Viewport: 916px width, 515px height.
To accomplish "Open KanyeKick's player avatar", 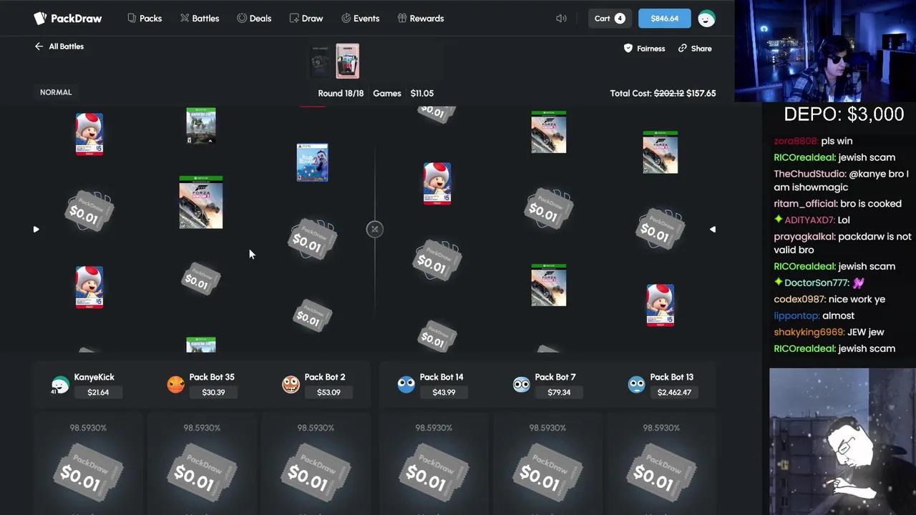I will (60, 385).
